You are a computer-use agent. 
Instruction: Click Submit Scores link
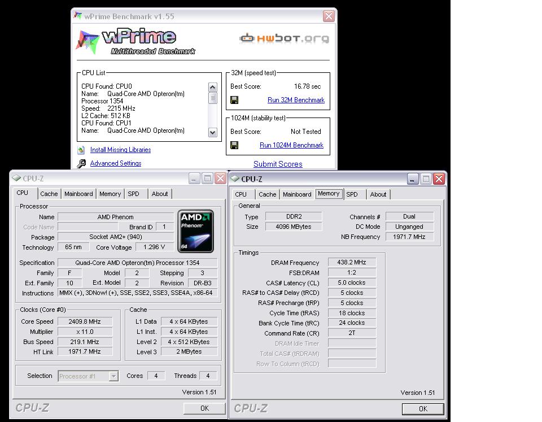tap(278, 164)
